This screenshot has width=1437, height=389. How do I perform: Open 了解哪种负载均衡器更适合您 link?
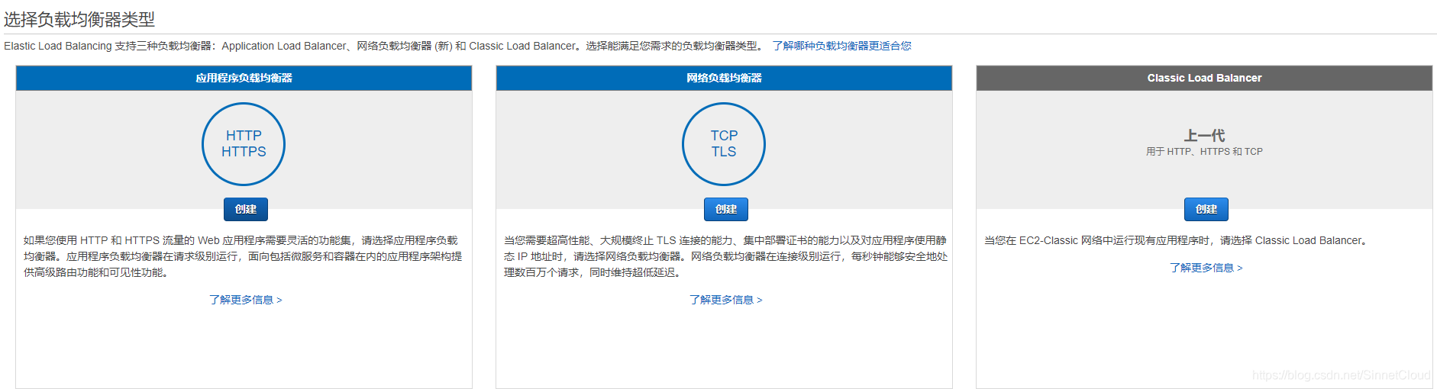point(841,46)
